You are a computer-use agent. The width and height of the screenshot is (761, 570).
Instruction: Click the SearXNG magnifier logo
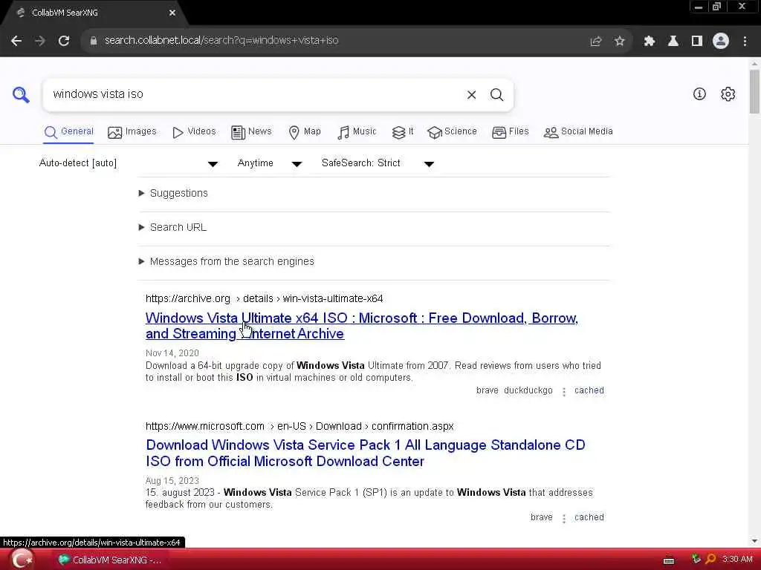coord(21,94)
